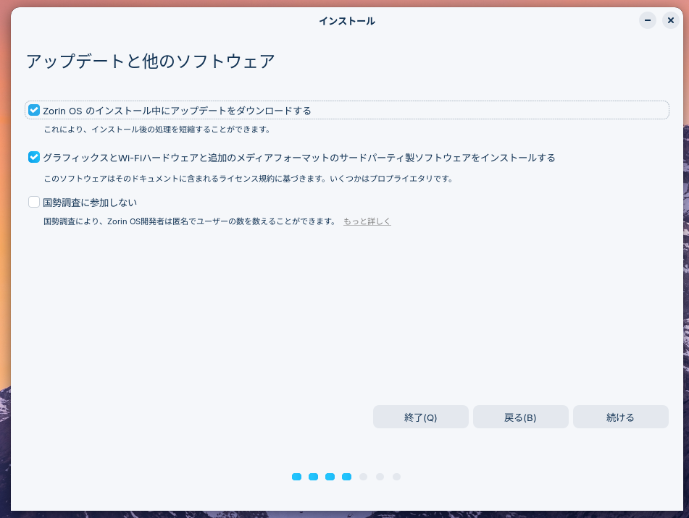Screen dimensions: 689x518
Task: Click the インストール window title
Action: [x=347, y=21]
